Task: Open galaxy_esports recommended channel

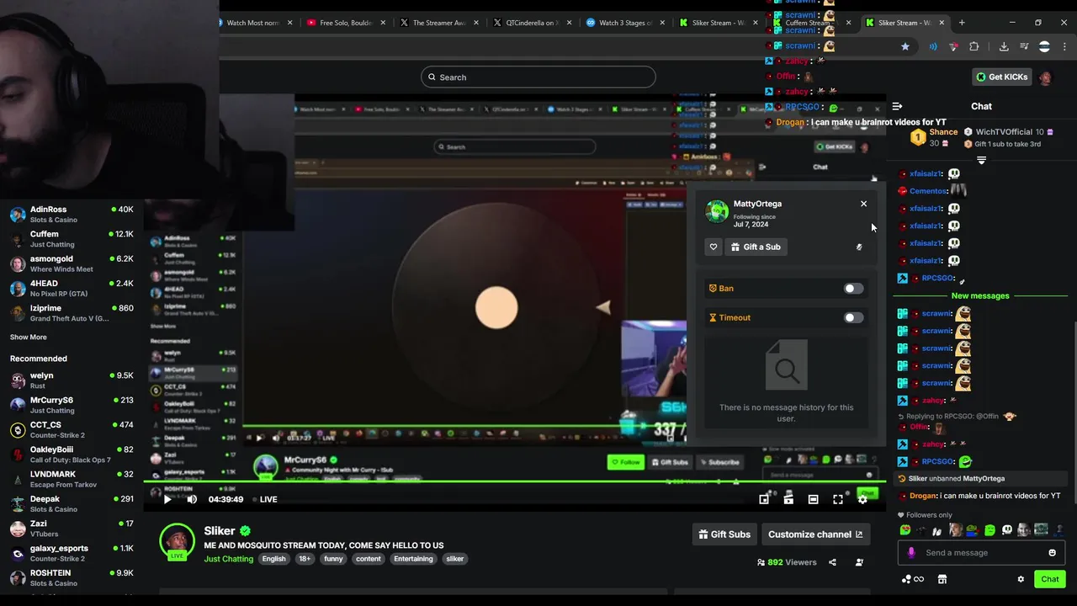Action: 72,553
